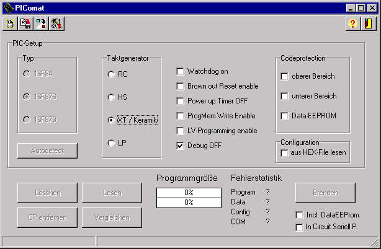Click the new document toolbar icon
Screen dimensions: 381x249
coord(11,24)
